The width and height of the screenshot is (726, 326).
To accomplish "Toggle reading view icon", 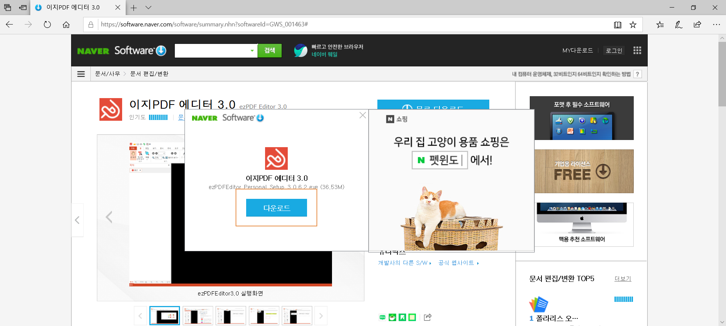I will [617, 25].
